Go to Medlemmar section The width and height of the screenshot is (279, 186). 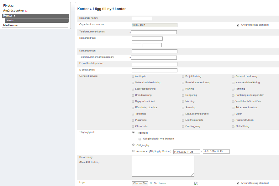tap(11, 25)
